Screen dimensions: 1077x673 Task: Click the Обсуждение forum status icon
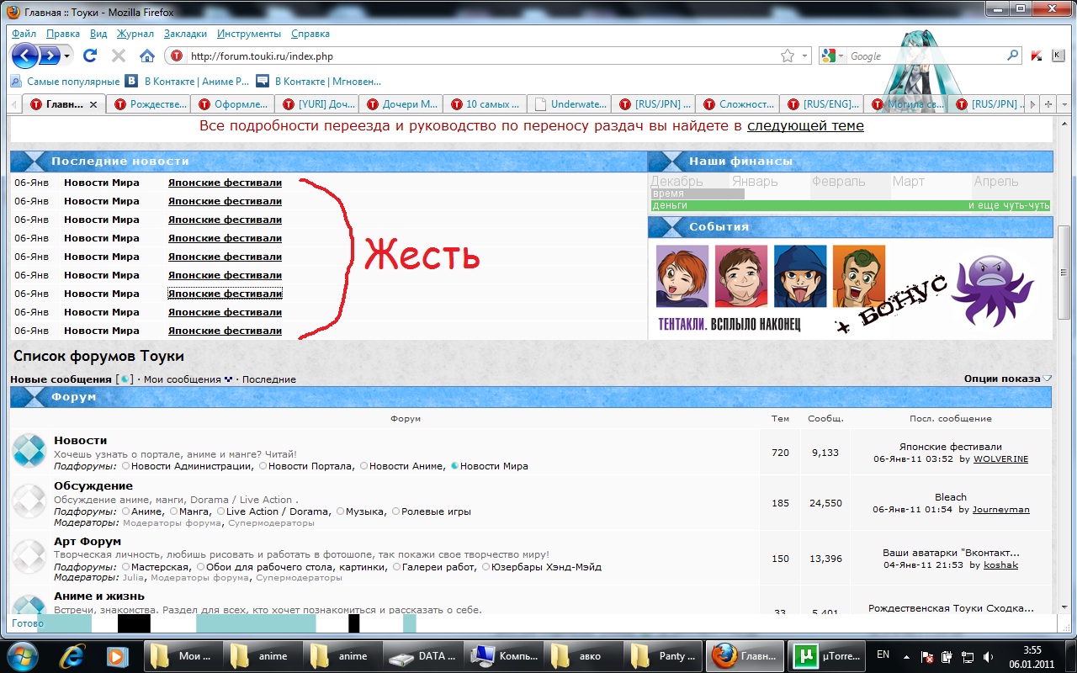pos(29,501)
